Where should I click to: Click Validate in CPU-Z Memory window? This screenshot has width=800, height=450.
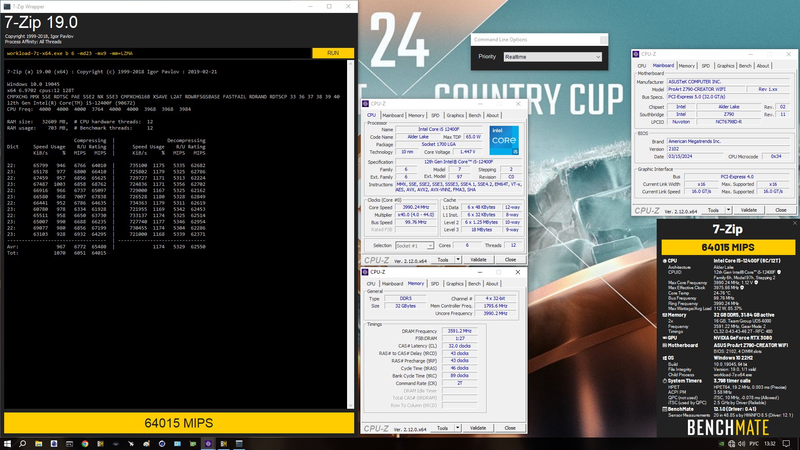478,428
